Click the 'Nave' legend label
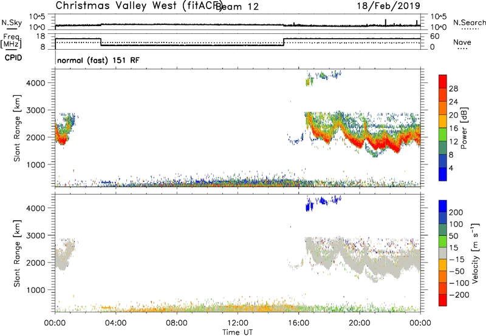The height and width of the screenshot is (336, 486). tap(462, 42)
